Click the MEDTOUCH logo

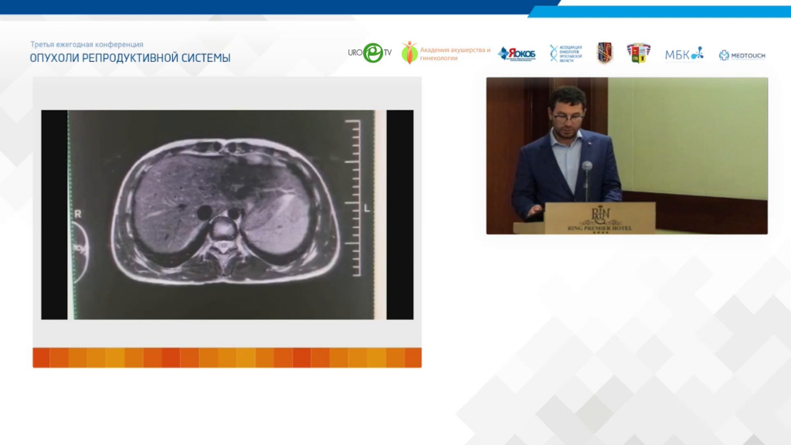point(742,55)
